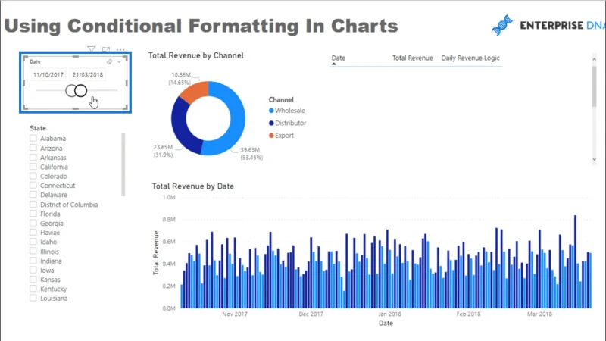Click the start date field 11/10/2017

[48, 74]
